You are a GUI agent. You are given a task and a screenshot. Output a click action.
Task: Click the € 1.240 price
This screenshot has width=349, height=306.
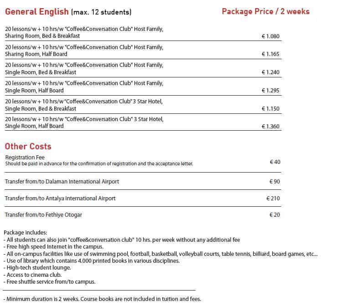[x=271, y=72]
